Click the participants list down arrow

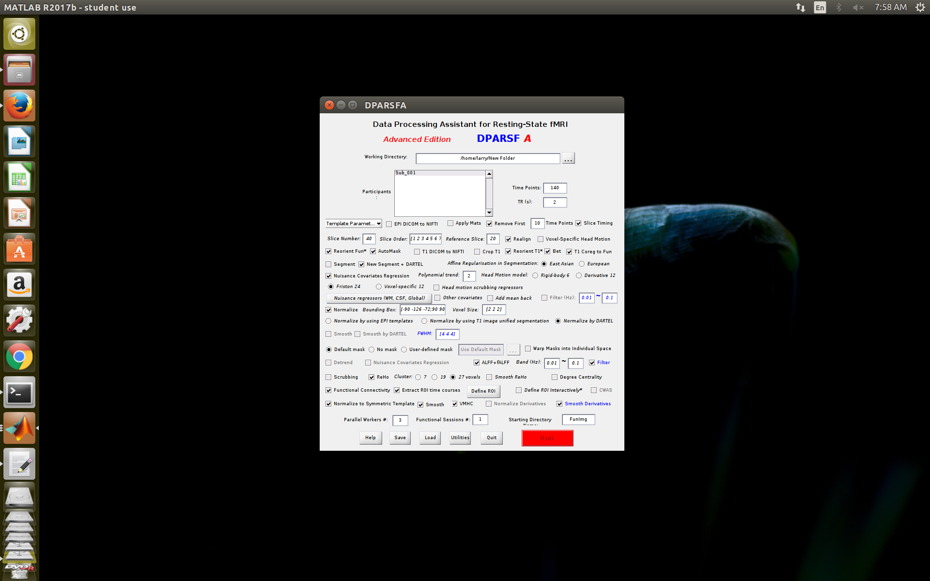489,213
